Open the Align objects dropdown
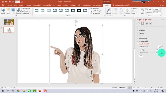Viewport: 166px width, 93px height. coord(134,9)
